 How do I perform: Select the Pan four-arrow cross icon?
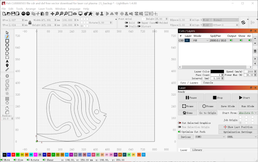(x=52, y=14)
